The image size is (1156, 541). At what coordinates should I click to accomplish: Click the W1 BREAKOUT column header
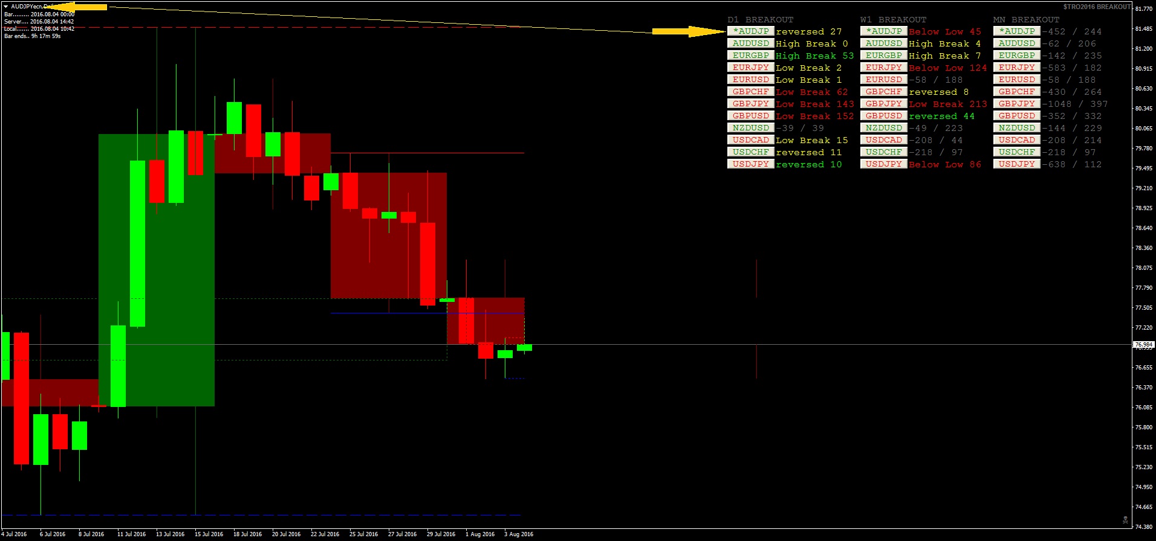pos(894,20)
